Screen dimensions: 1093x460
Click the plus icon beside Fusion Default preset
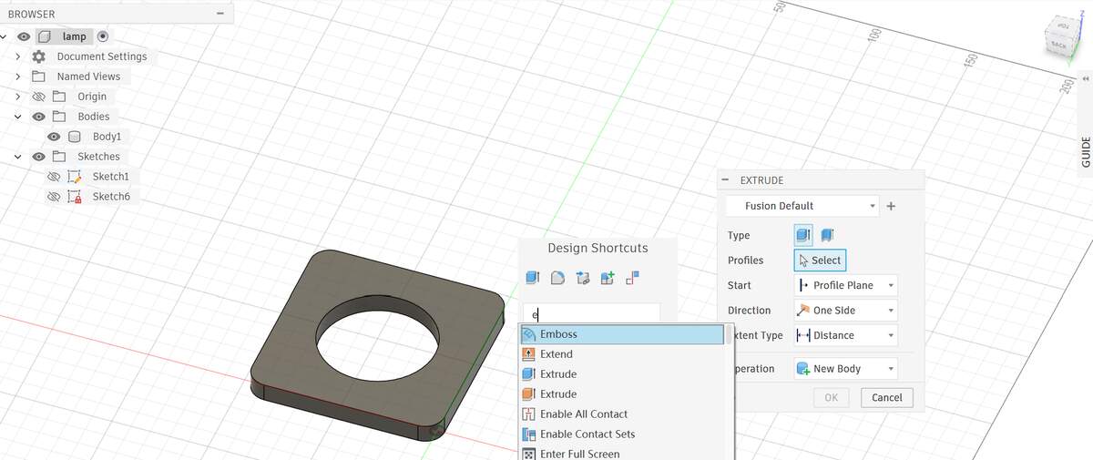coord(891,206)
